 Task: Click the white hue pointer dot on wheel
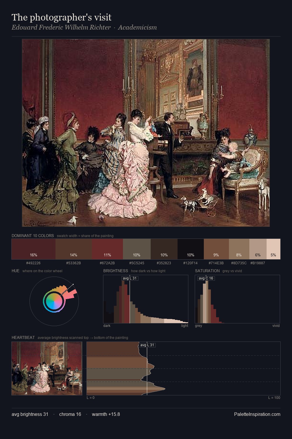(x=73, y=284)
